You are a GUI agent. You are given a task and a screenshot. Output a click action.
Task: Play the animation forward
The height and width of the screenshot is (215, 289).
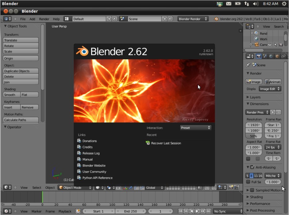[197, 211]
